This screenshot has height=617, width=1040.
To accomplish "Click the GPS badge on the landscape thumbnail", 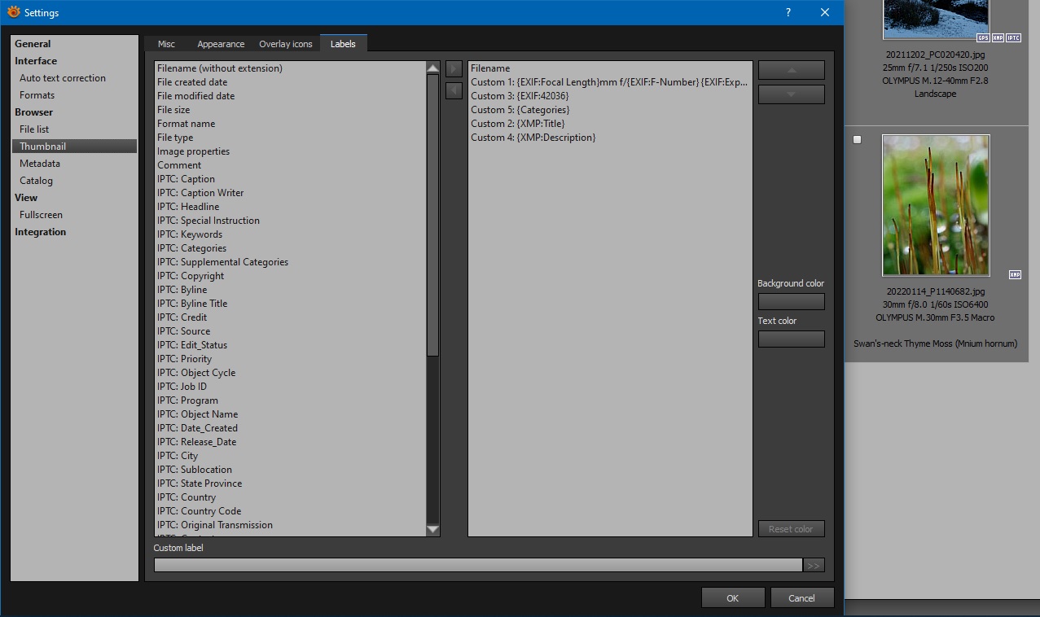I will pyautogui.click(x=983, y=37).
